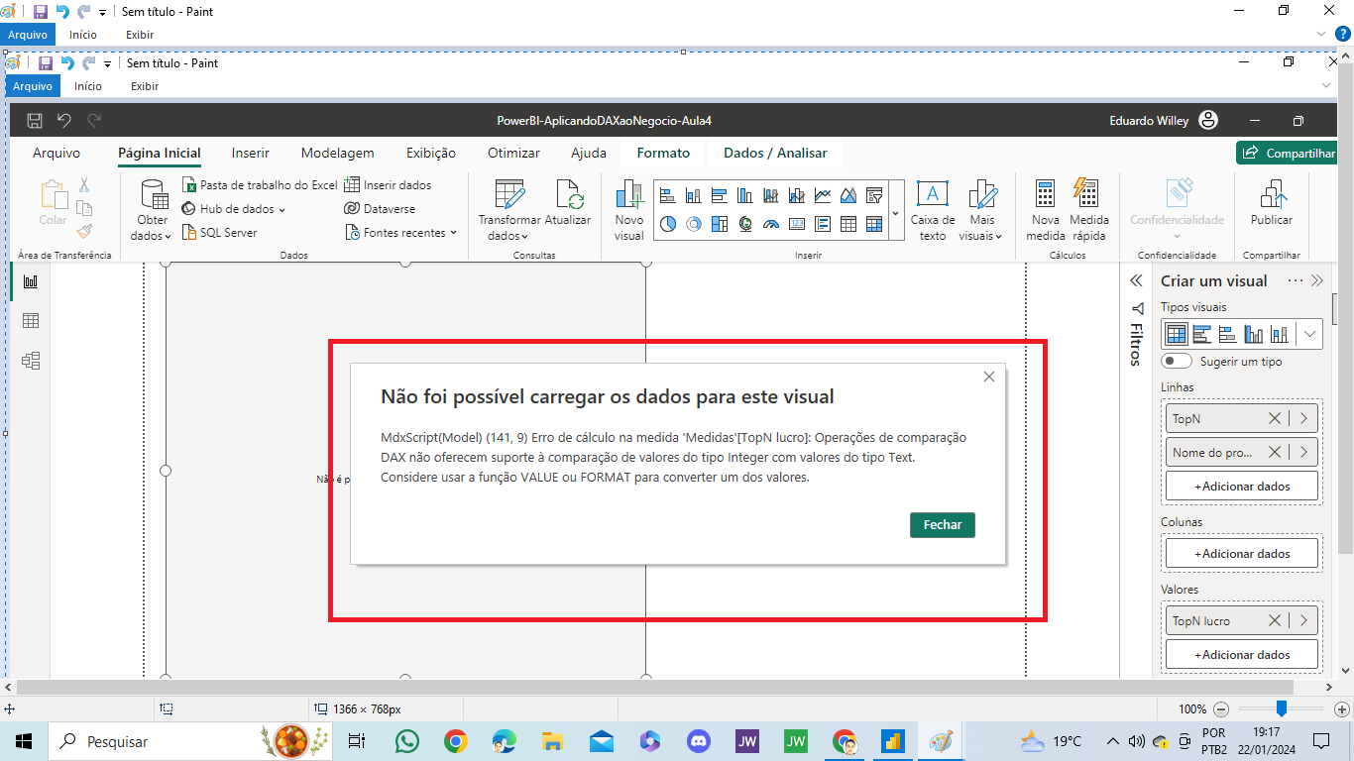Open the Model view in left sidebar
The width and height of the screenshot is (1354, 761).
(x=30, y=361)
